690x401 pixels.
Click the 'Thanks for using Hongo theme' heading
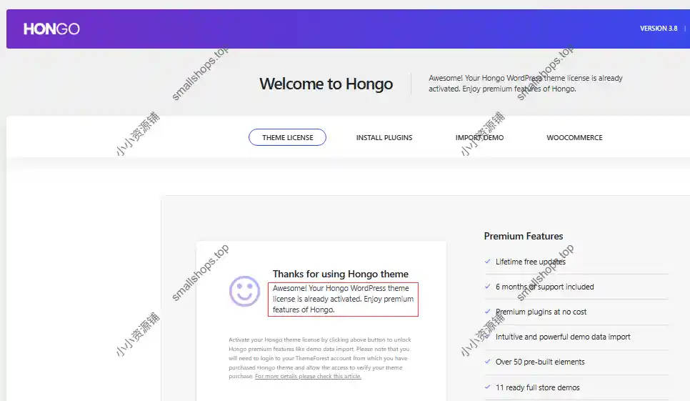coord(341,274)
